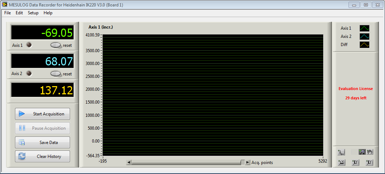Activate the zoom magnifier tool

tap(362, 152)
